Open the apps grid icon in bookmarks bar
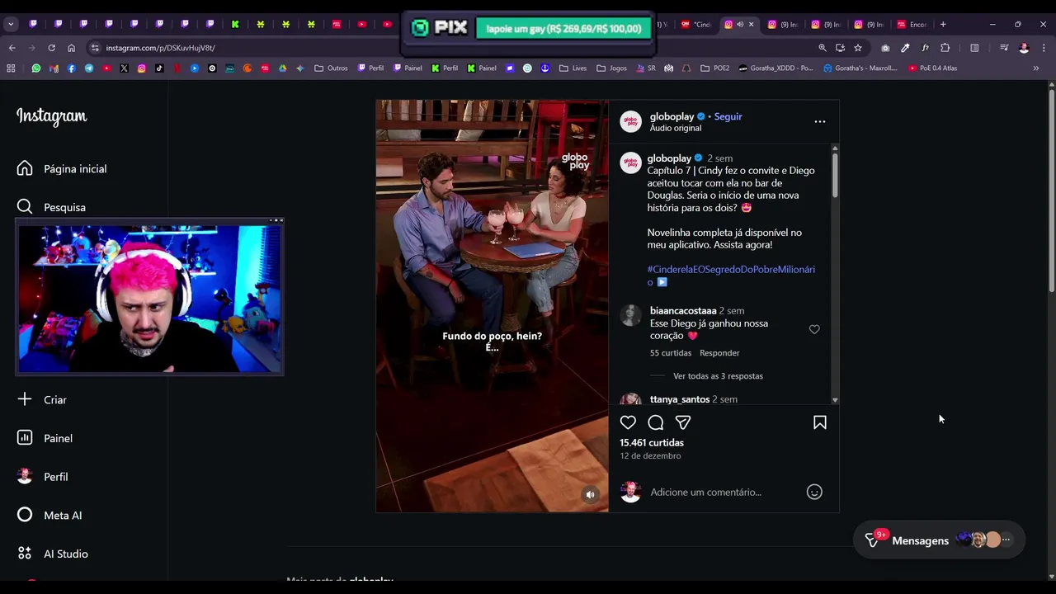The height and width of the screenshot is (594, 1056). [x=11, y=68]
